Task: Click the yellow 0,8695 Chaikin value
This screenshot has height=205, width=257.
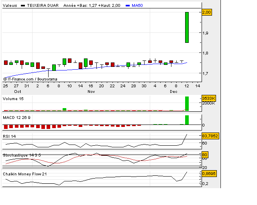Action: [x=209, y=173]
